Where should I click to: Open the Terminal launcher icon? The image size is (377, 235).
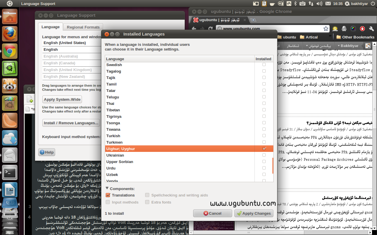[x=10, y=172]
